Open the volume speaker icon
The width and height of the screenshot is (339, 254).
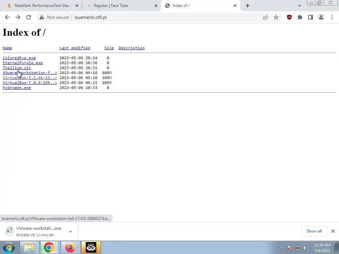(x=306, y=248)
